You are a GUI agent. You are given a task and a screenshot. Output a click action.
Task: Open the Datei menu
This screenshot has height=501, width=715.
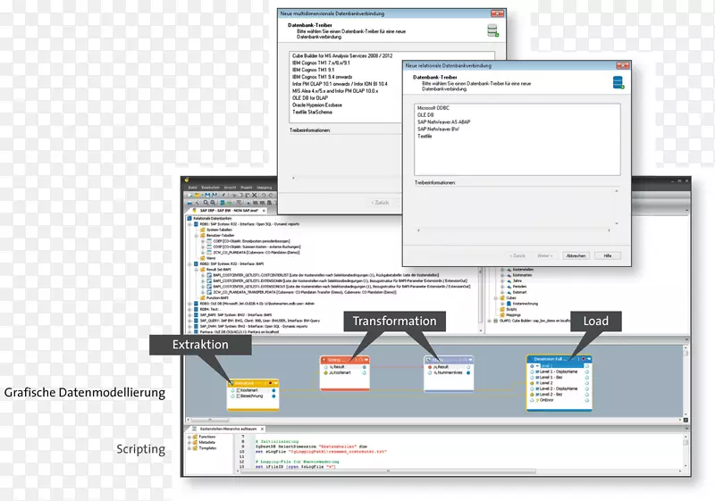click(x=193, y=188)
